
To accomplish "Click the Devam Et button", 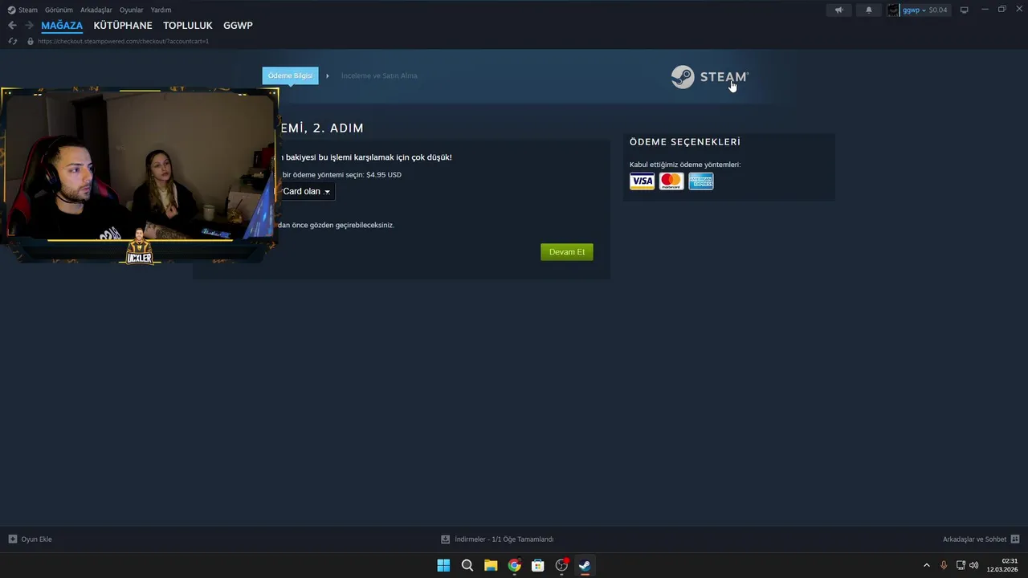I will click(567, 252).
